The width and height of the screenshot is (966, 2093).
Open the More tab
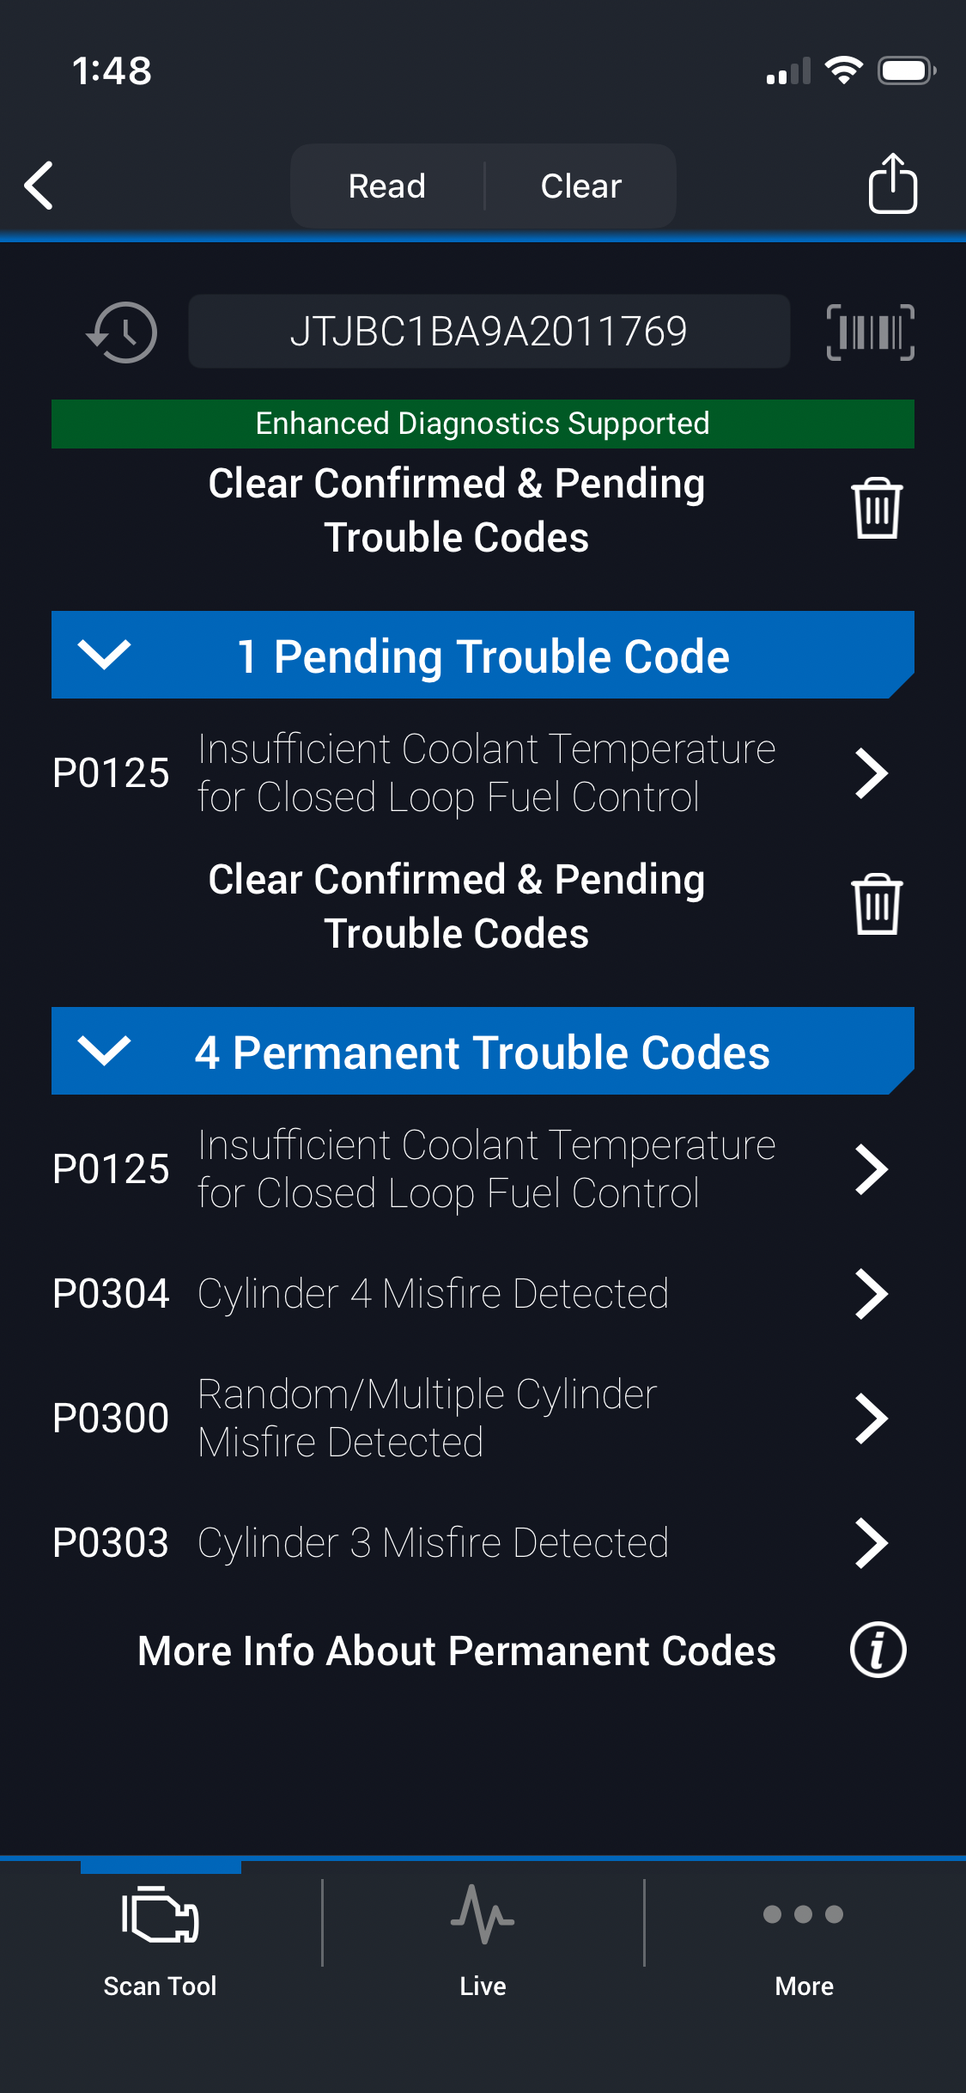point(804,1933)
